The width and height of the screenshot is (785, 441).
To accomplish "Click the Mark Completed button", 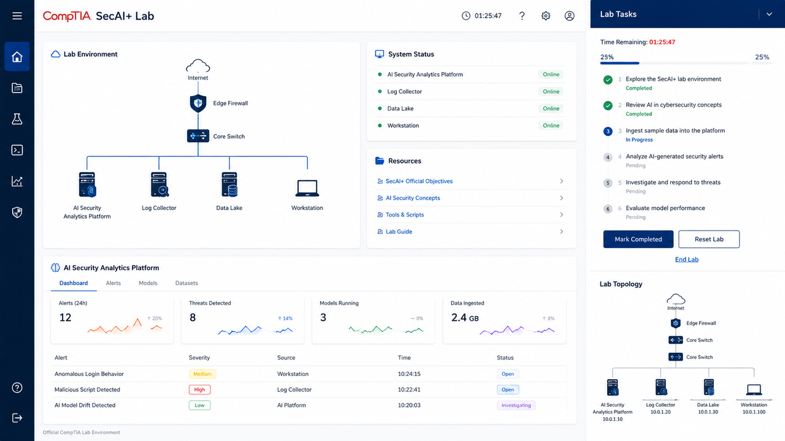I will click(638, 239).
